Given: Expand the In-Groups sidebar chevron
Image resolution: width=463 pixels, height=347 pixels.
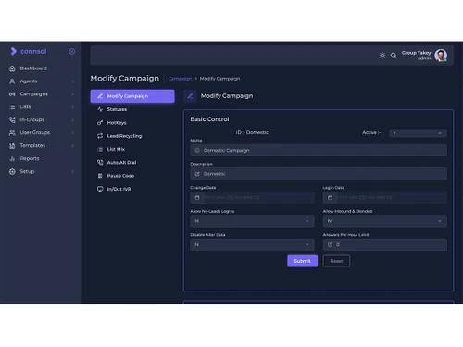Looking at the screenshot, I should [x=73, y=120].
